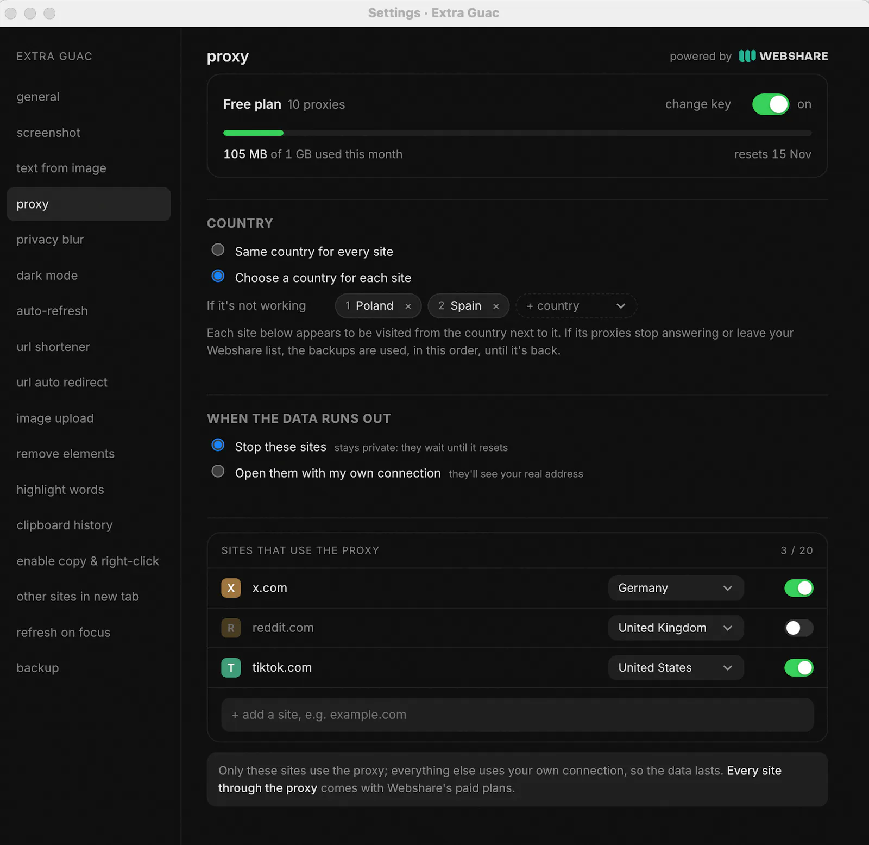Screen dimensions: 869x845
Task: Go to auto-refresh settings
Action: pos(89,311)
